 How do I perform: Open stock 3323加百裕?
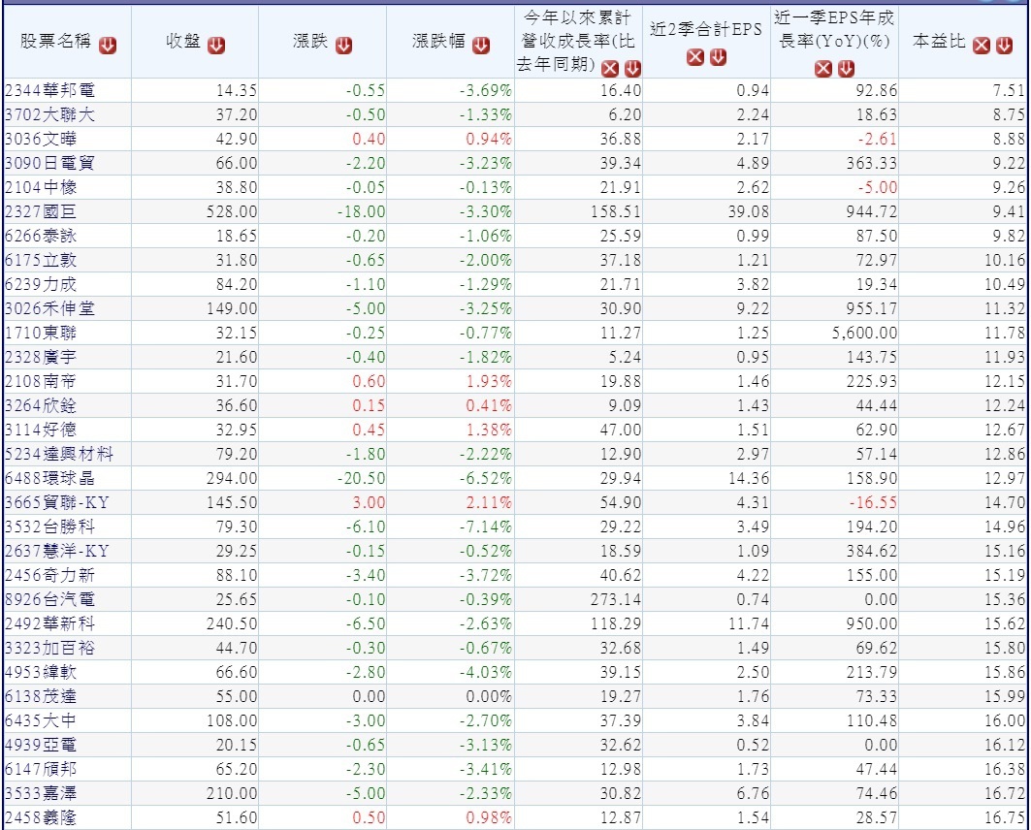click(50, 648)
